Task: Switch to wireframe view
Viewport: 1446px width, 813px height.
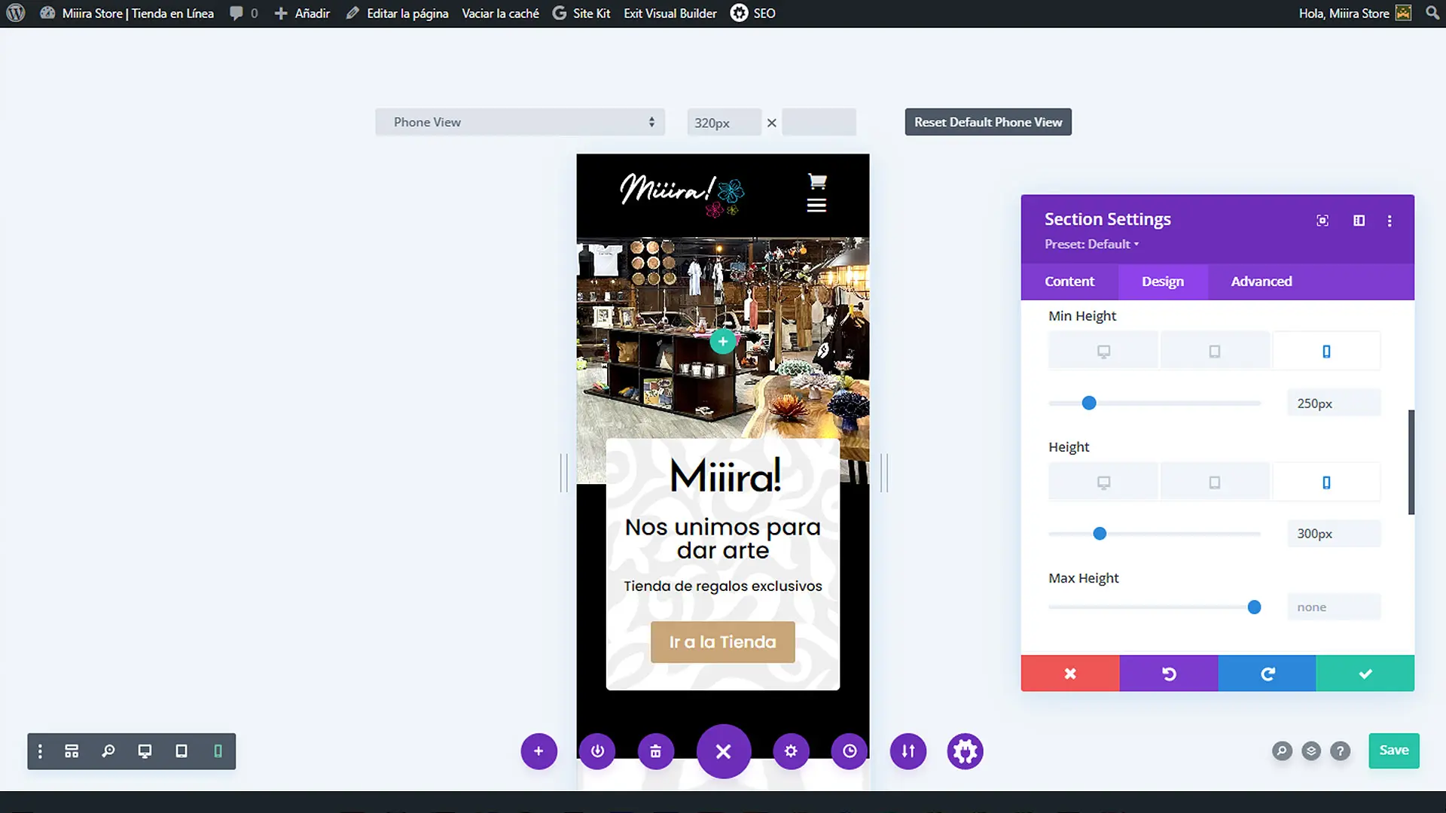Action: click(72, 751)
